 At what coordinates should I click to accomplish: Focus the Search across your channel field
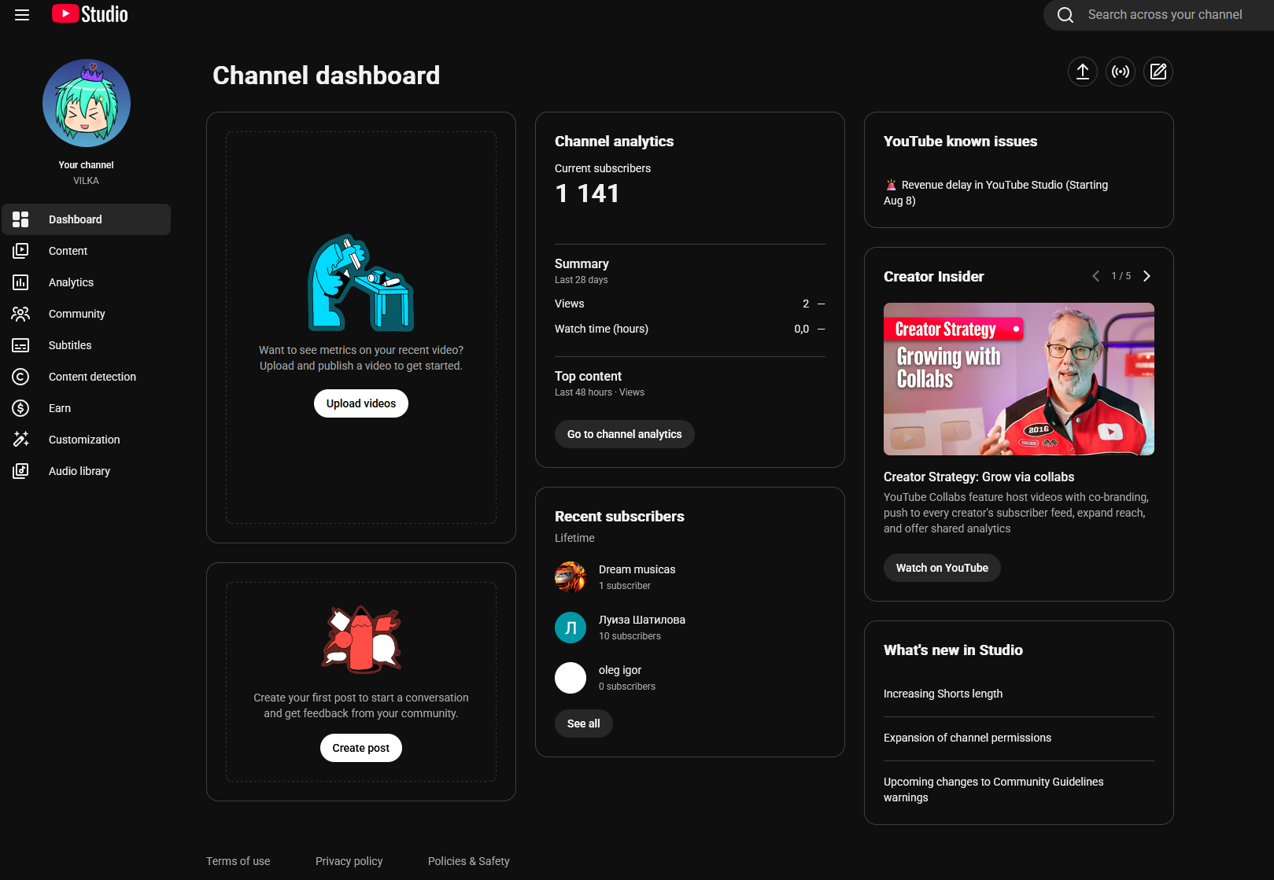pyautogui.click(x=1165, y=15)
